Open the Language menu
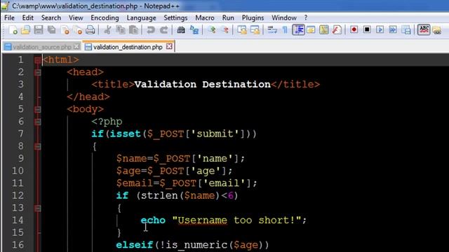 [x=142, y=17]
